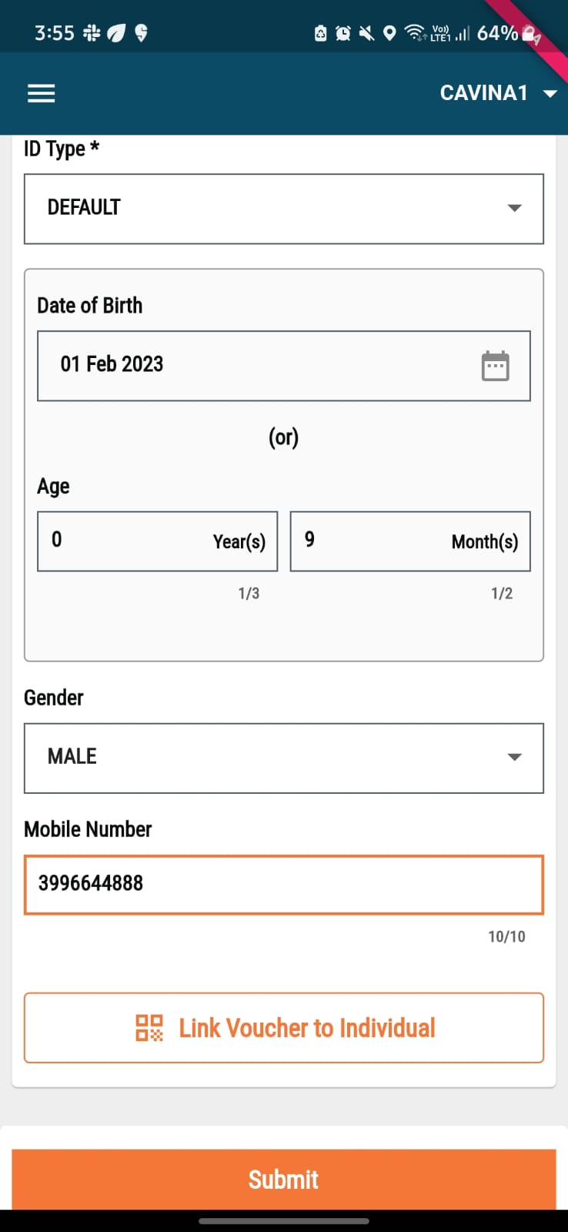The image size is (568, 1232).
Task: Tap the battery percentage indicator
Action: [x=497, y=33]
